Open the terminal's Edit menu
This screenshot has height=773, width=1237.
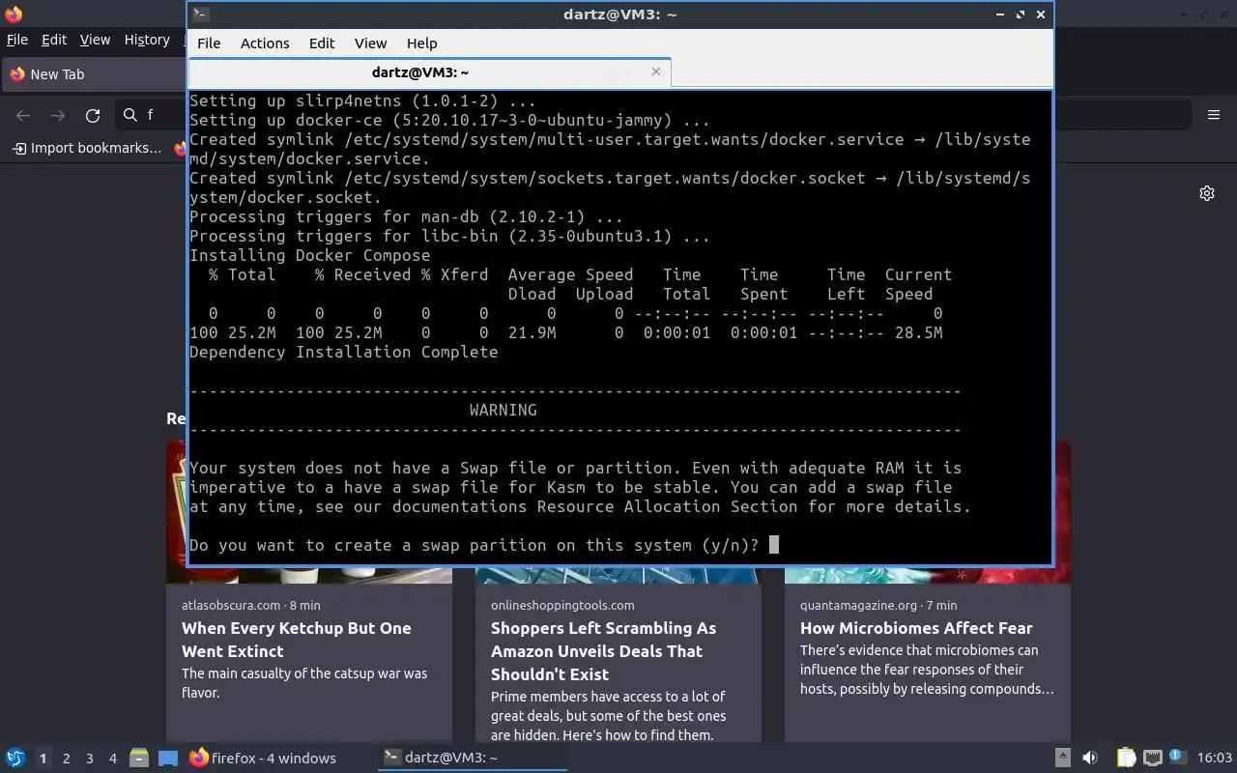(x=322, y=43)
